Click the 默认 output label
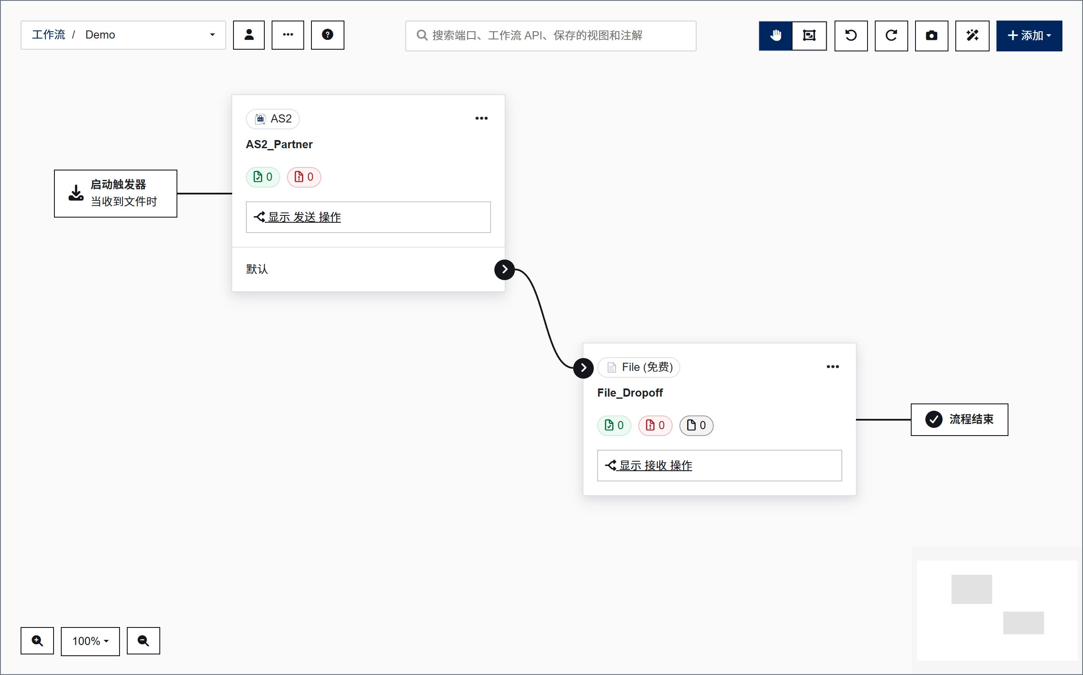This screenshot has height=675, width=1083. click(x=257, y=269)
